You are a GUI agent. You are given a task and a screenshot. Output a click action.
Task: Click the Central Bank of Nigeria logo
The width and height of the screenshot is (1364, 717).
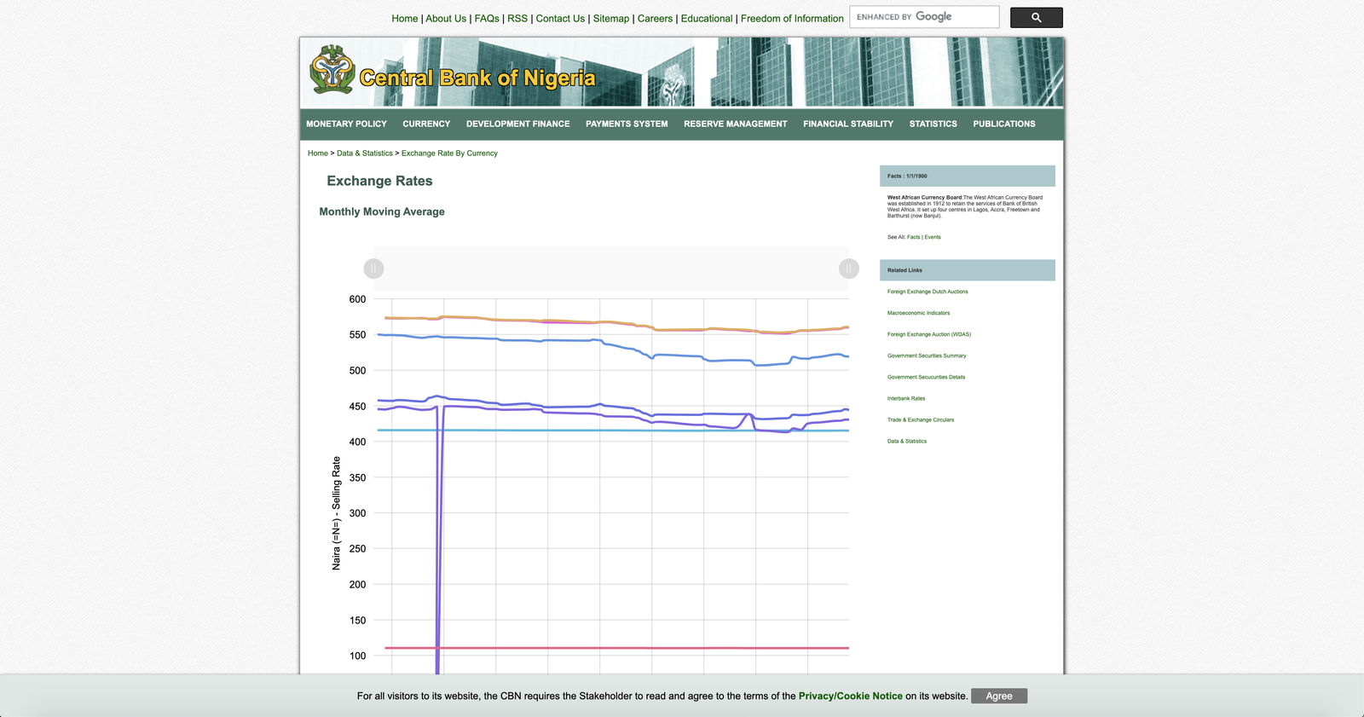tap(332, 70)
